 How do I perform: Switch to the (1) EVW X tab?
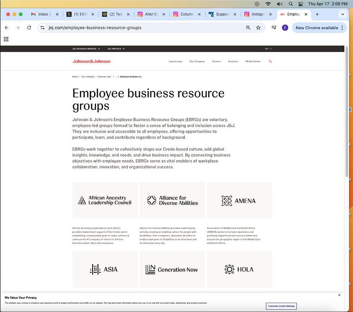pos(80,14)
